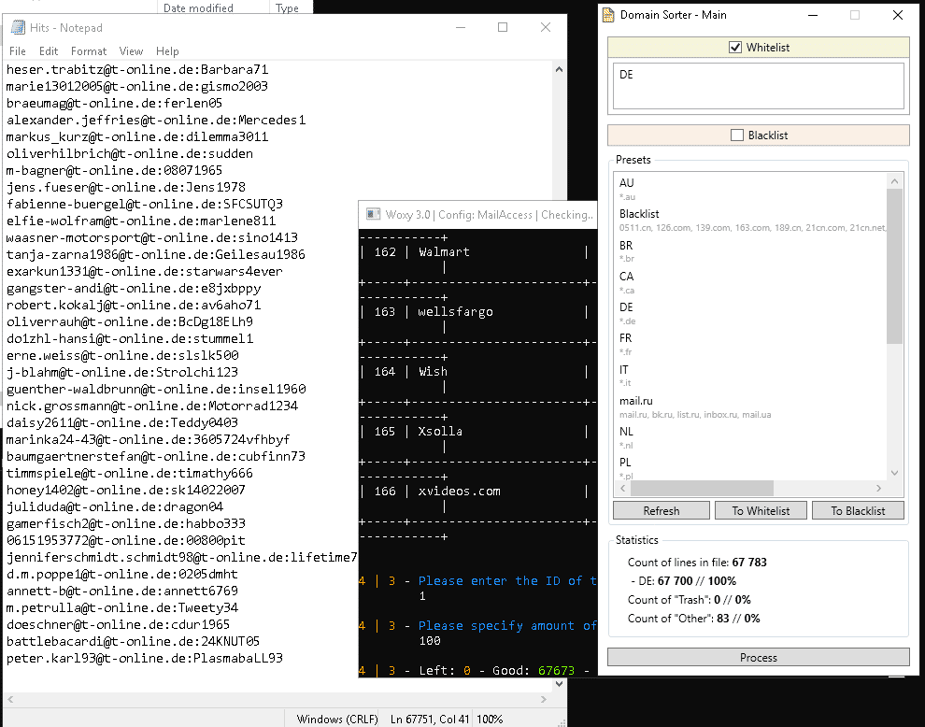This screenshot has width=925, height=727.
Task: Open the File menu in Notepad
Action: pyautogui.click(x=17, y=51)
